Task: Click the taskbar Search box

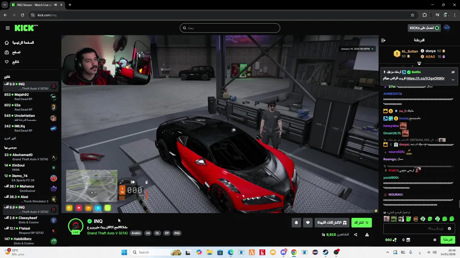Action: tap(156, 252)
